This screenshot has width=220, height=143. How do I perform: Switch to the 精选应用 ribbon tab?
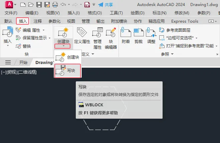pos(157,21)
